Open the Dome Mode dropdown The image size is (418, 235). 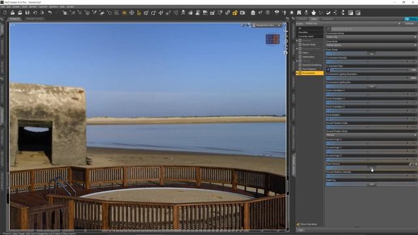pos(371,45)
